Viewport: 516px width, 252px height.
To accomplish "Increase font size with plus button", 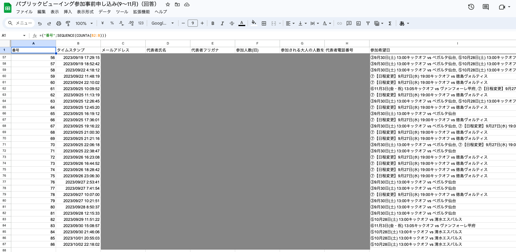I will click(202, 23).
